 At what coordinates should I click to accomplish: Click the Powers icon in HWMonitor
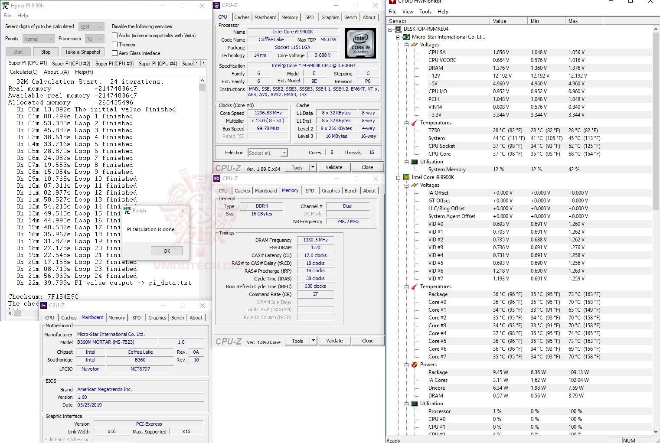[x=415, y=365]
